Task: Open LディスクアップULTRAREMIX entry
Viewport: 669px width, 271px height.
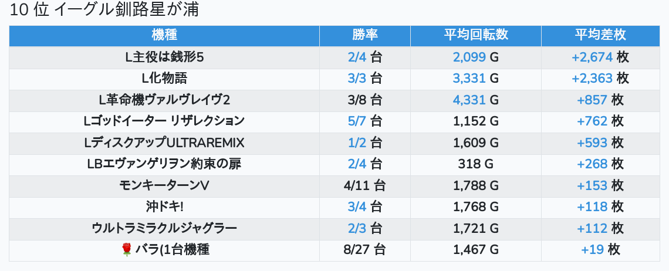Action: tap(164, 143)
